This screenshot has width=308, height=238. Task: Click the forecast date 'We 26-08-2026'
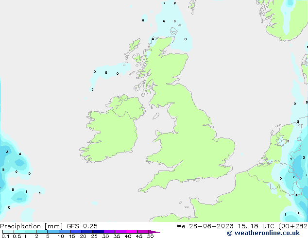click(205, 226)
